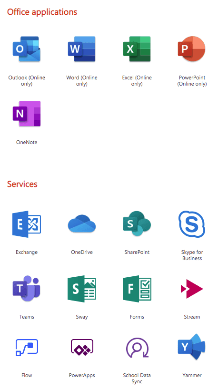The width and height of the screenshot is (218, 389).
Task: Select the PowerPoint icon
Action: click(192, 49)
